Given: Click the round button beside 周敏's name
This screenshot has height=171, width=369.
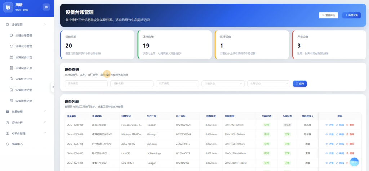Looking at the screenshot, I should point(46,7).
